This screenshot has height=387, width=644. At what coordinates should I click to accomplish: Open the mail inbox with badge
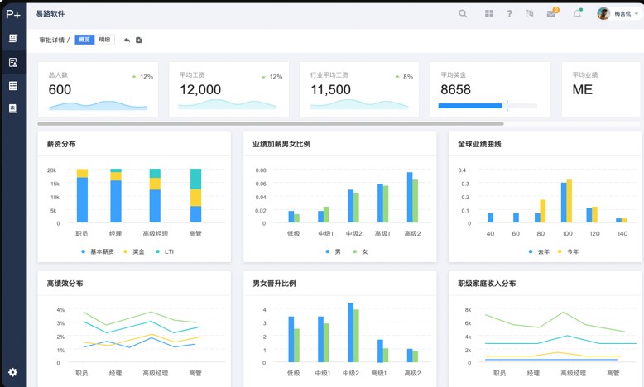tap(551, 13)
